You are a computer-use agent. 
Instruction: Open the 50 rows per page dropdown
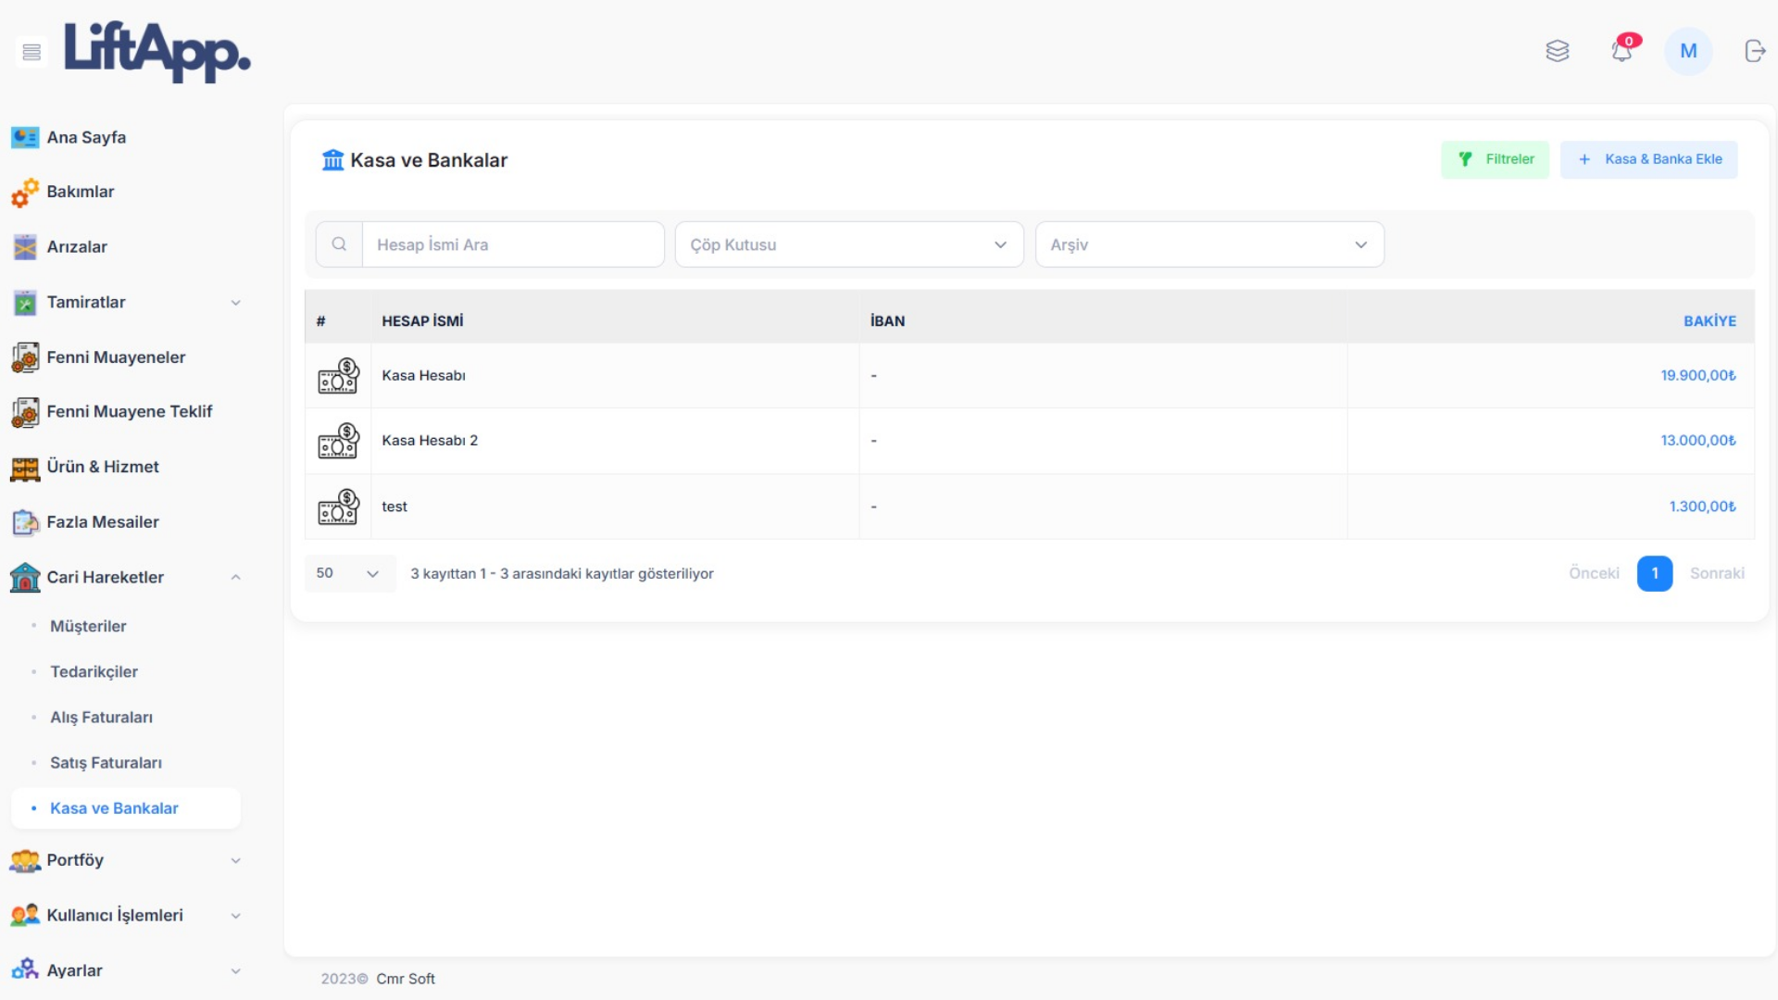click(349, 573)
